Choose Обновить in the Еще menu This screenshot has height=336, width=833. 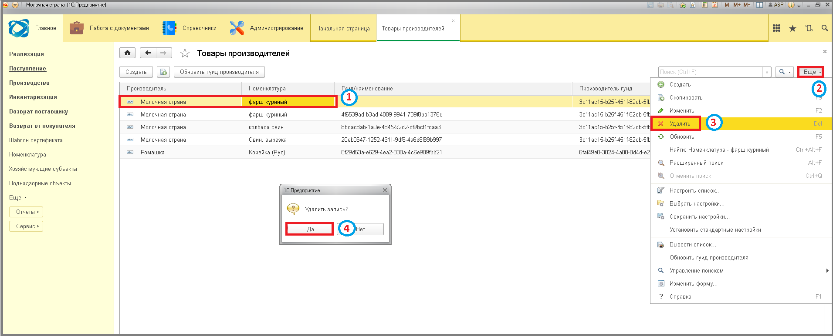[741, 137]
